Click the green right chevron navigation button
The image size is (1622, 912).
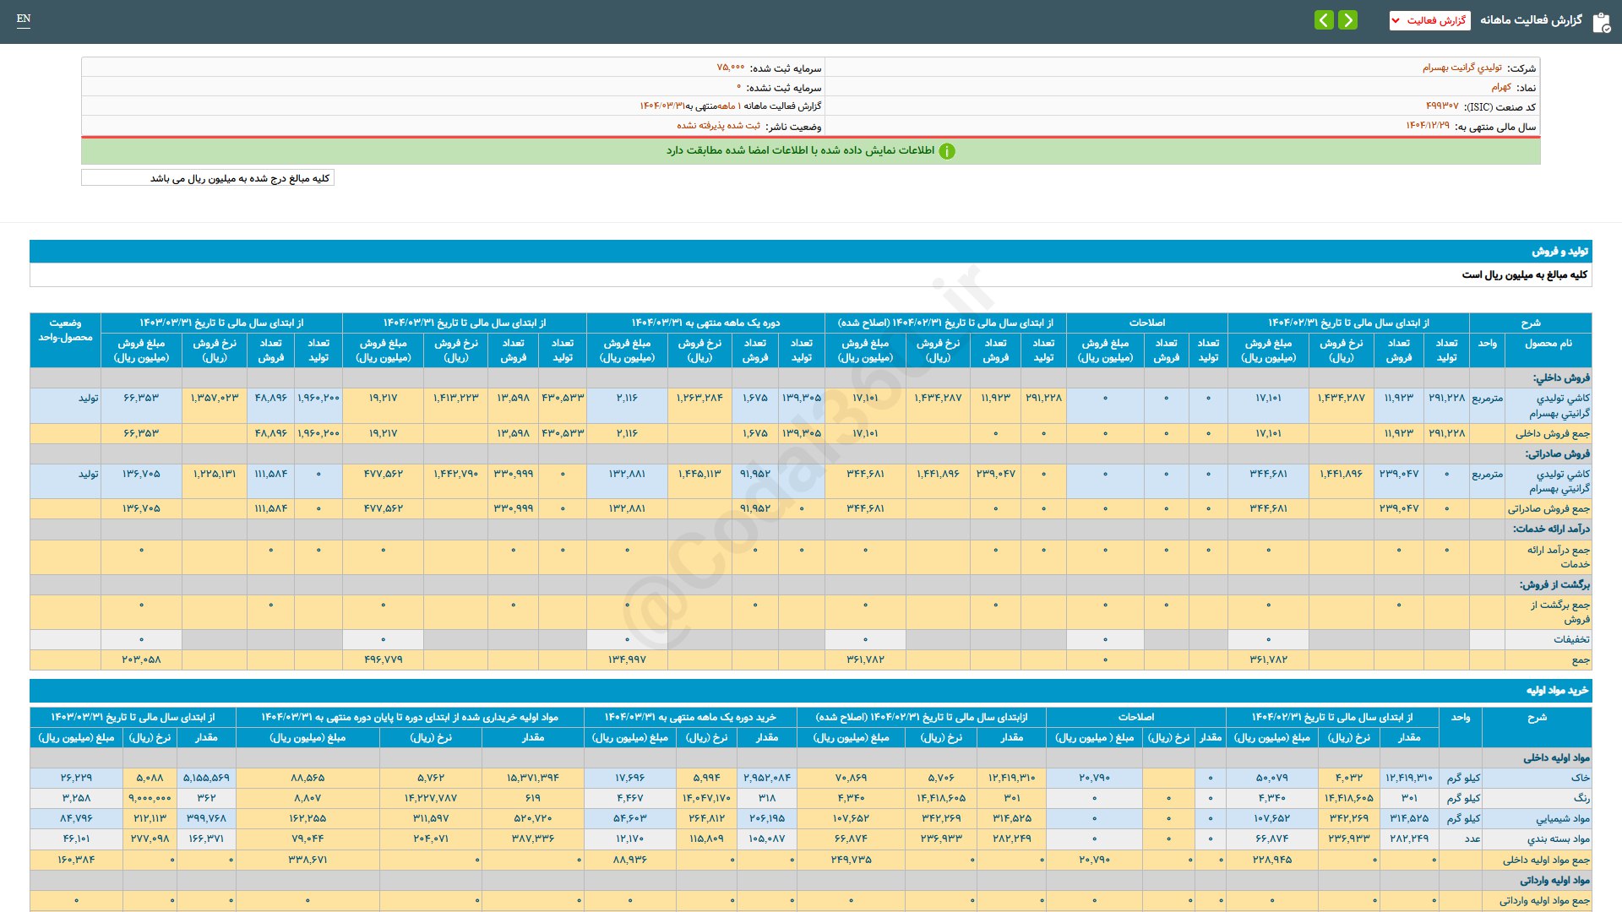[1348, 19]
